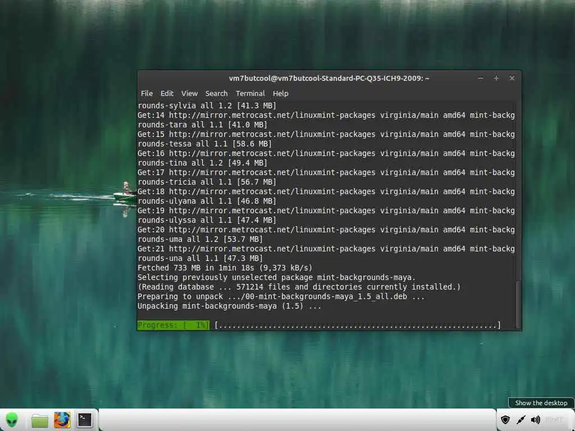This screenshot has width=575, height=431.
Task: Open the Edit menu in terminal
Action: point(167,94)
